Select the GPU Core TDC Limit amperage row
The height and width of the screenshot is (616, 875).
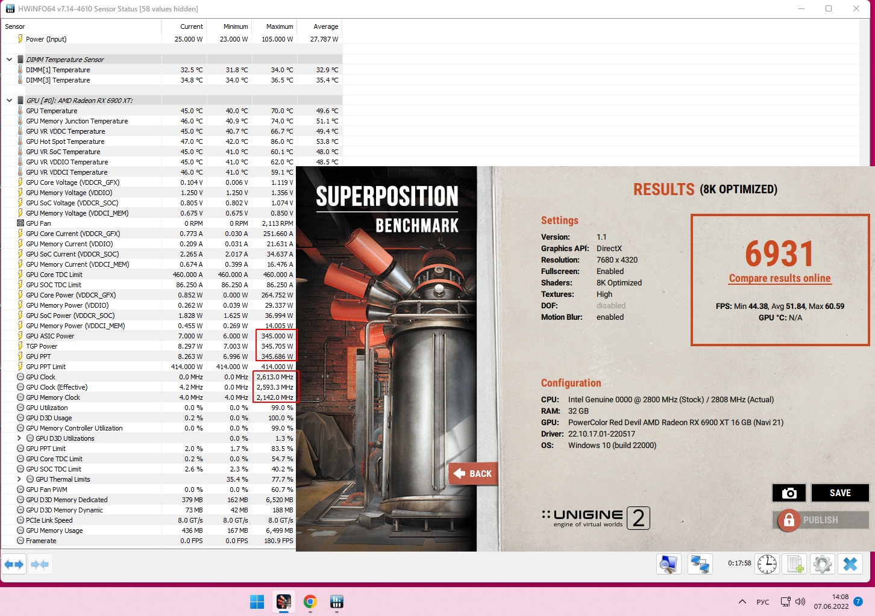click(148, 275)
